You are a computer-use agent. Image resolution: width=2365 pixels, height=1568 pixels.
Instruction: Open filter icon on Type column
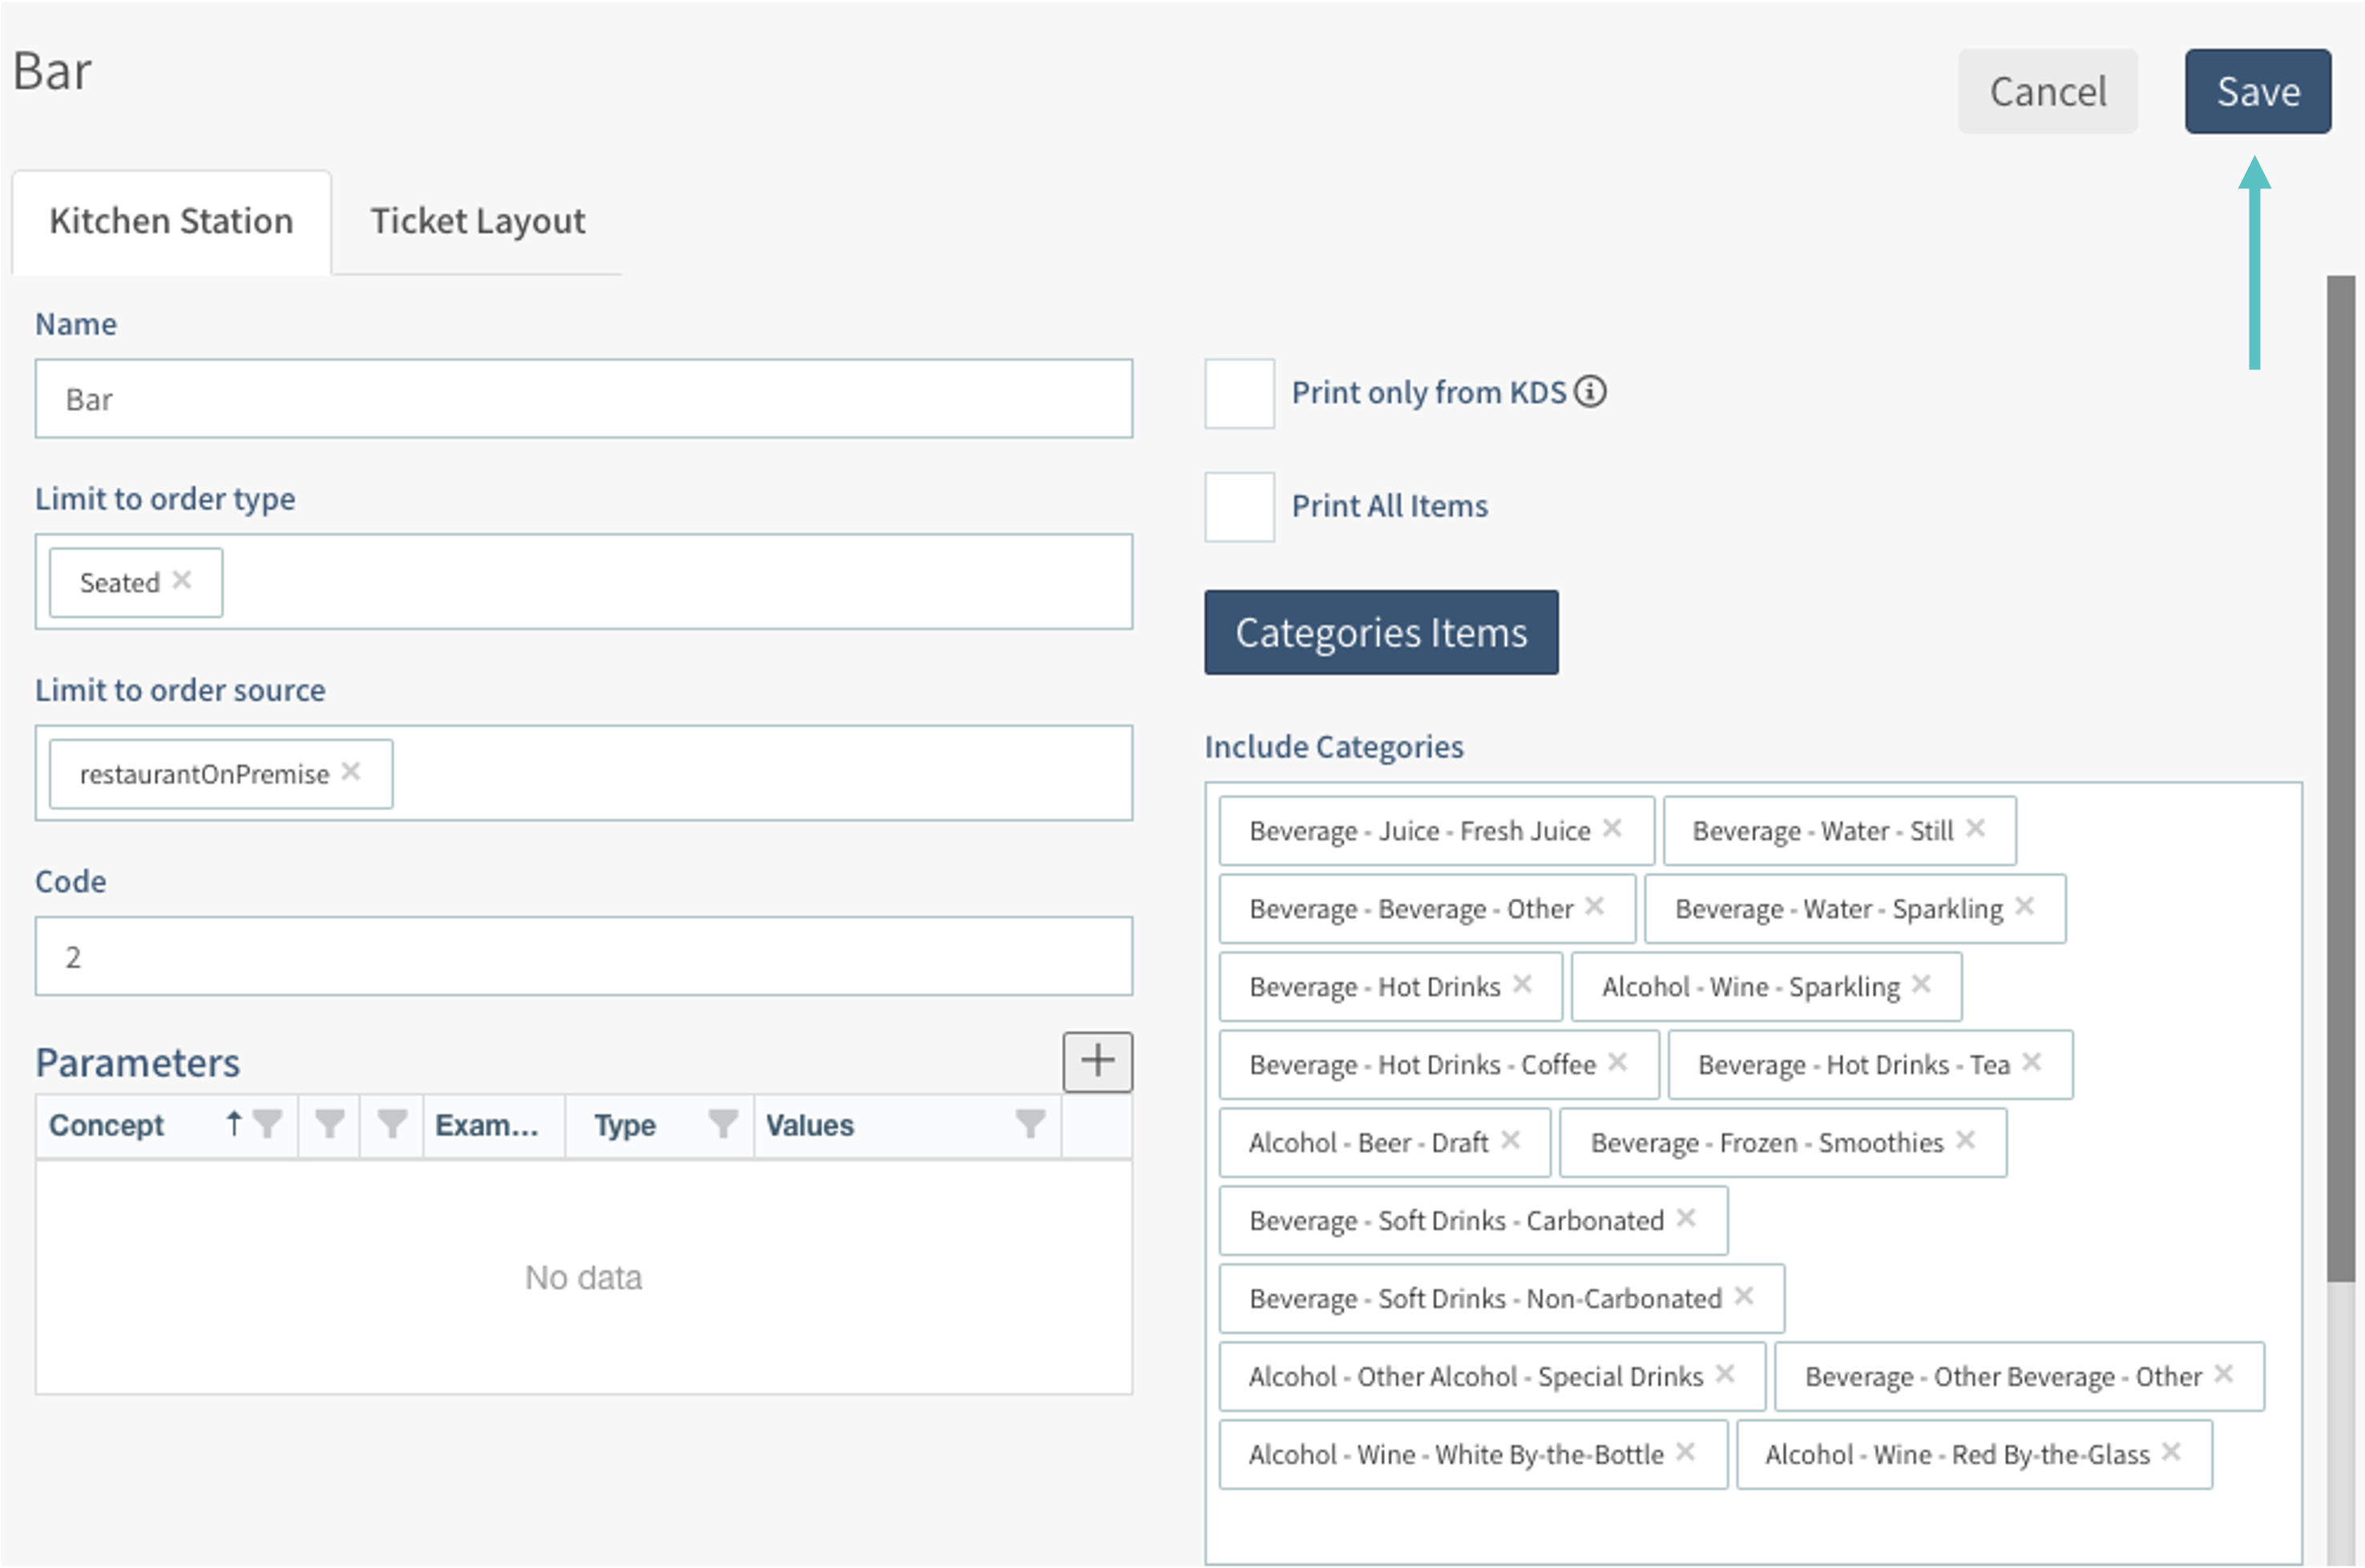pos(722,1124)
